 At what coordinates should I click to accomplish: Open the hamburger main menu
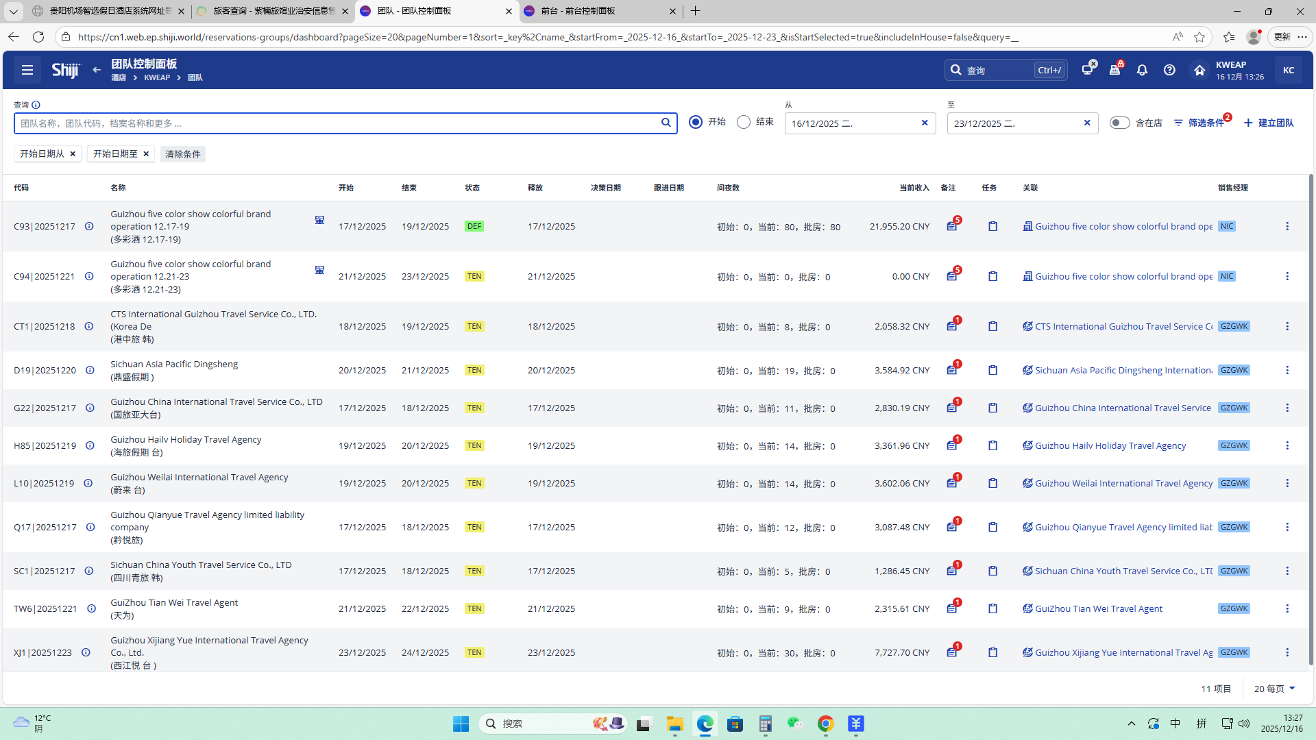[x=27, y=70]
